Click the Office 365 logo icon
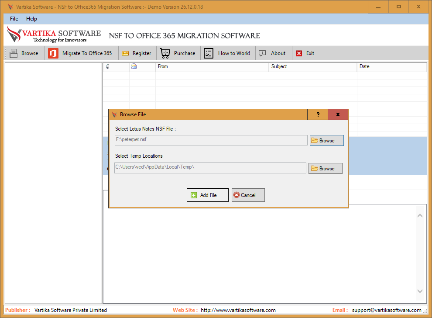This screenshot has width=432, height=318. pyautogui.click(x=53, y=53)
